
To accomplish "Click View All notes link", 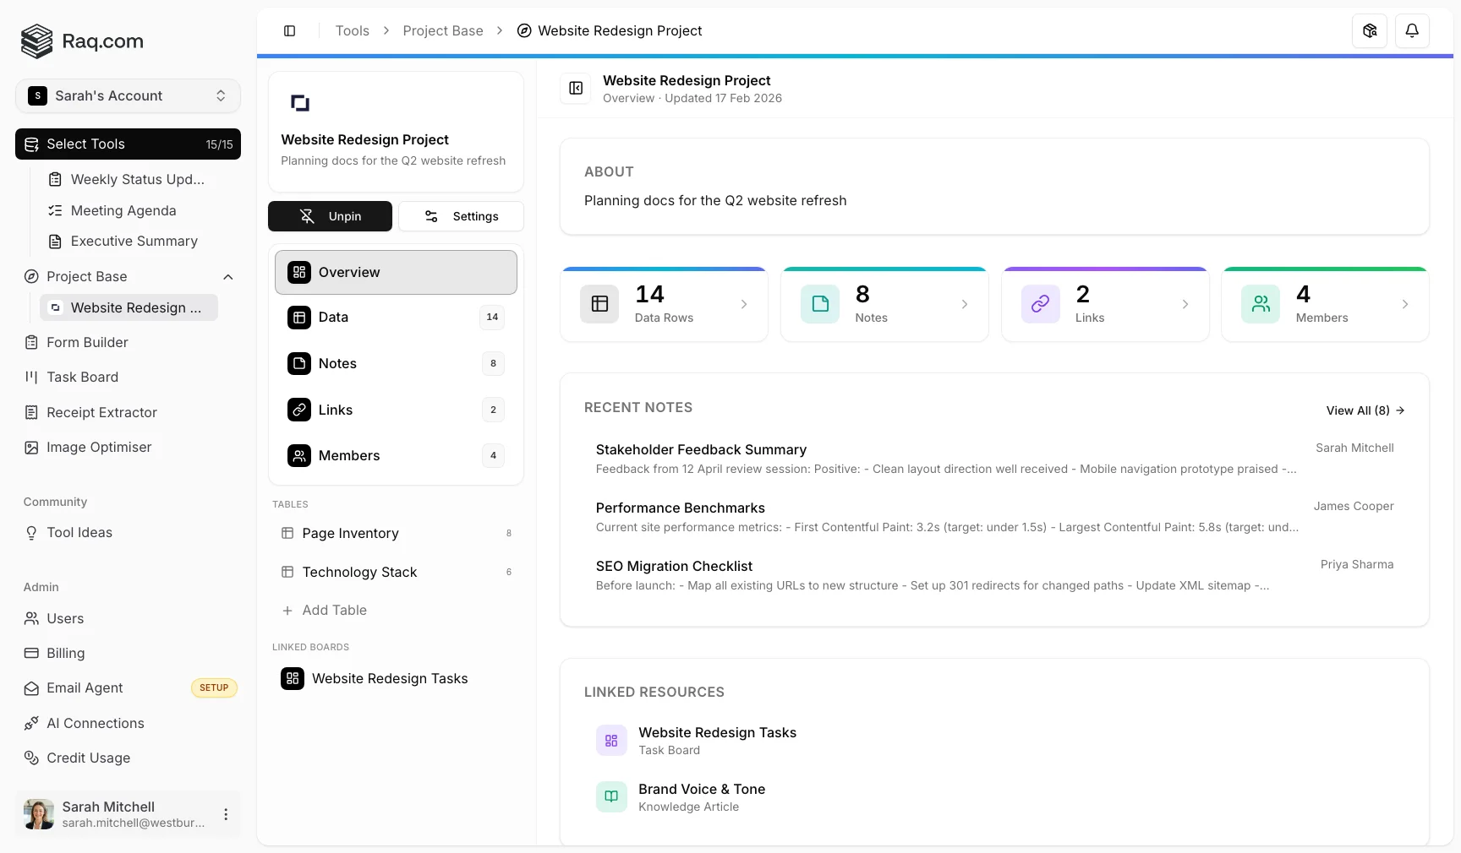I will click(x=1363, y=410).
